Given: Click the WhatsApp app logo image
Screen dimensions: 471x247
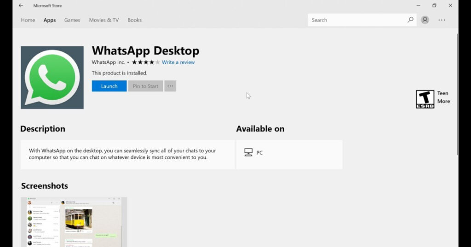Looking at the screenshot, I should tap(52, 78).
